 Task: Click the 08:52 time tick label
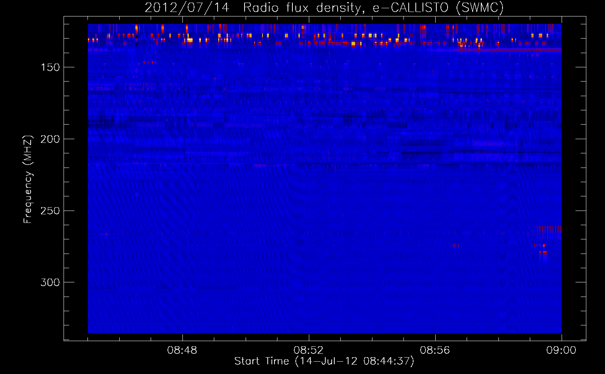(308, 350)
